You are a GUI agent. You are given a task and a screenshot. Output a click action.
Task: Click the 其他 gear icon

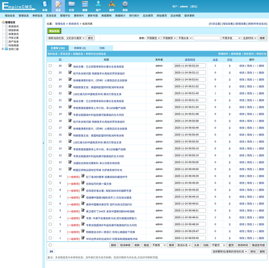coord(125,4)
